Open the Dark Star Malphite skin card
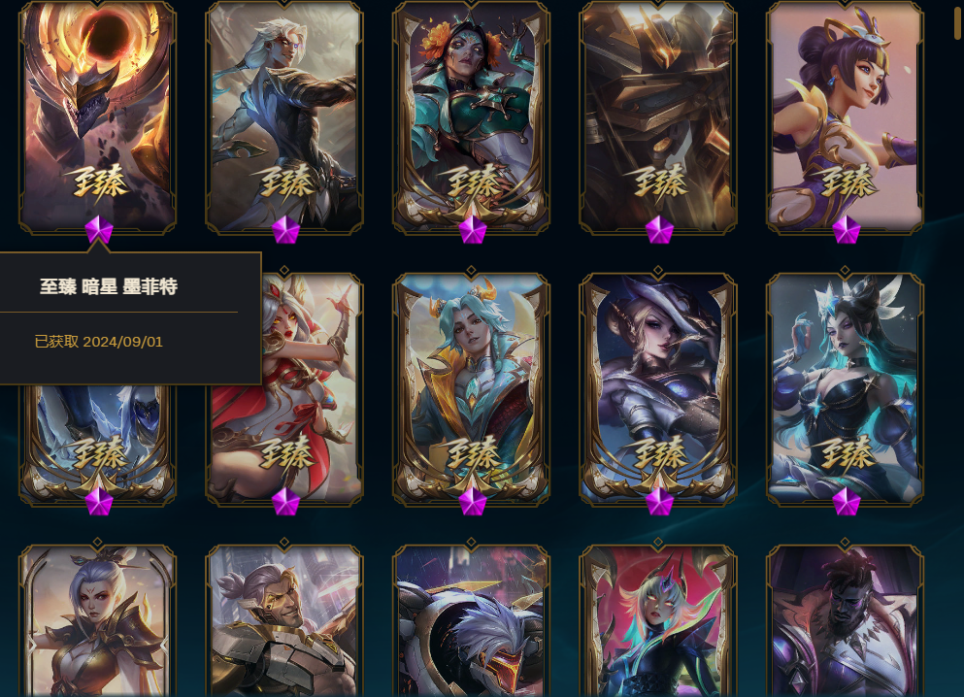The height and width of the screenshot is (697, 964). [98, 116]
